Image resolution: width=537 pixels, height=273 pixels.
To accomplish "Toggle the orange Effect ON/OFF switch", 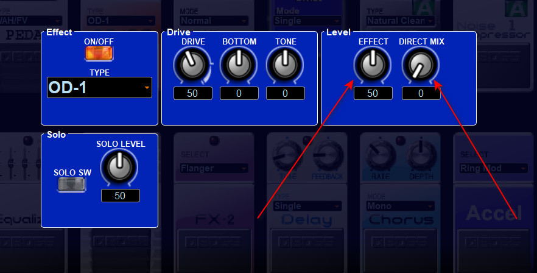I will 99,54.
